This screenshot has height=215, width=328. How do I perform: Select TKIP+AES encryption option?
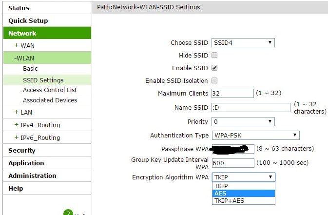coord(244,200)
